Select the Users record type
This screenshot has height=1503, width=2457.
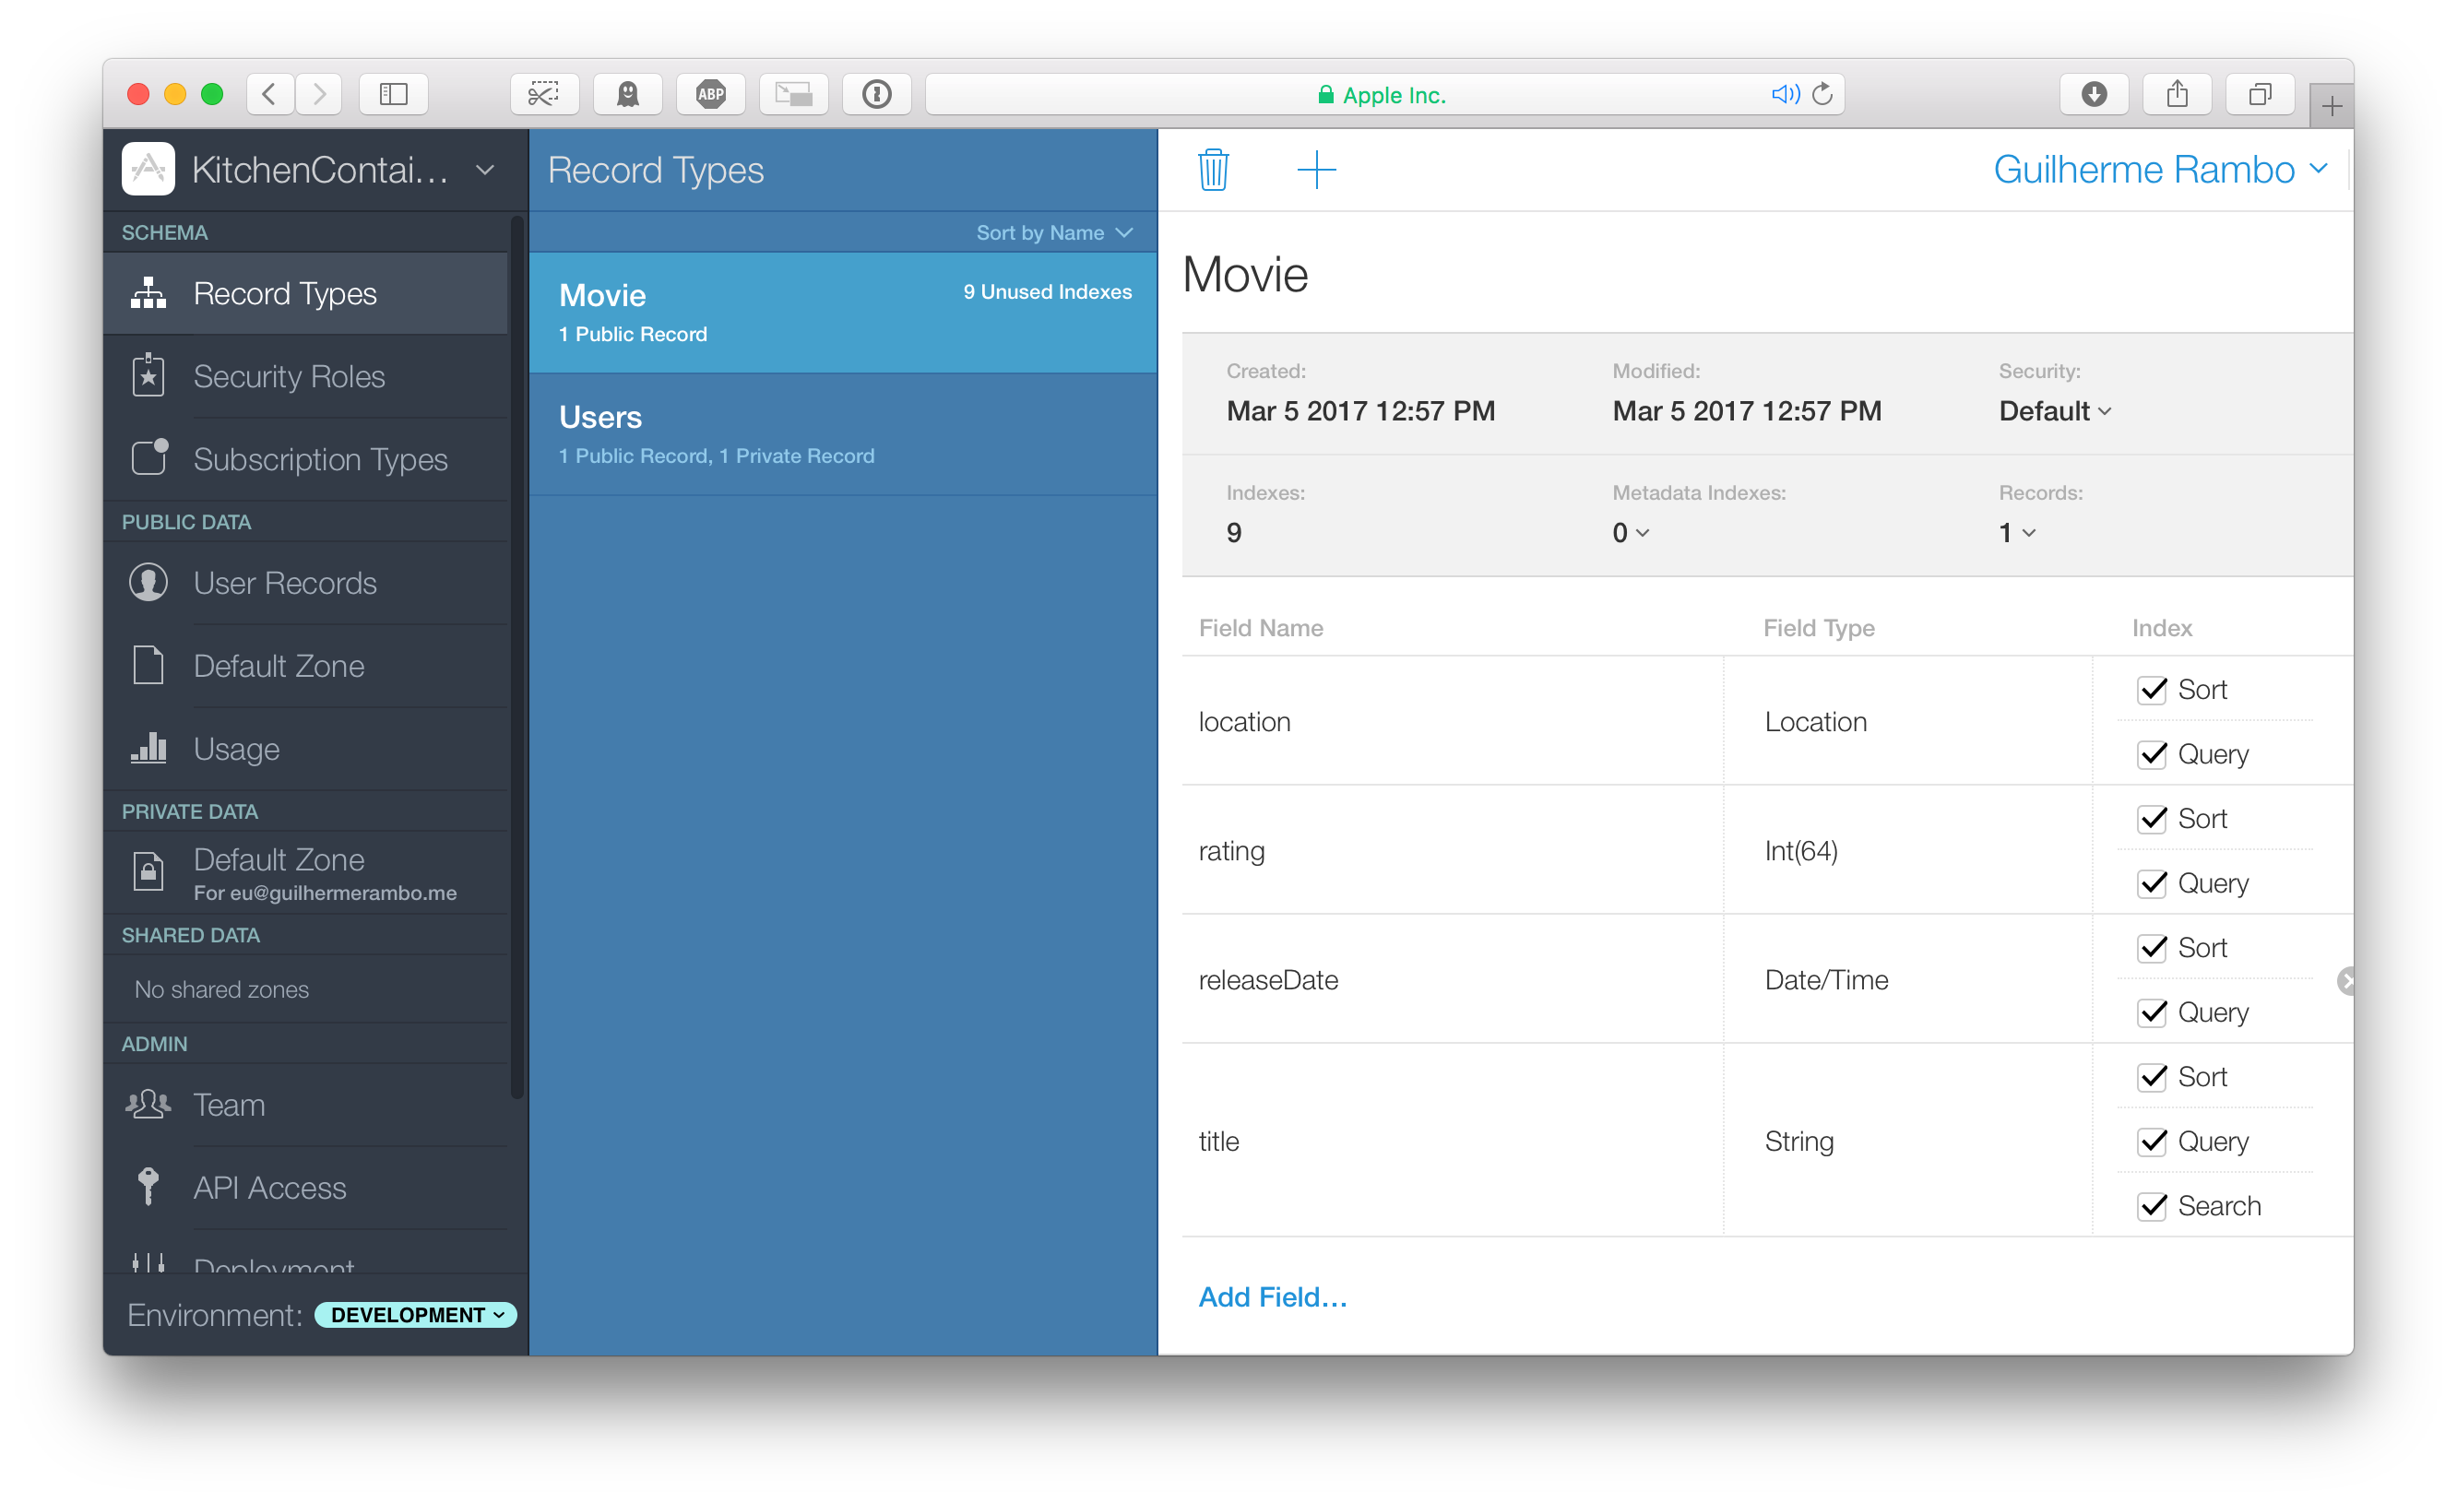pos(843,433)
